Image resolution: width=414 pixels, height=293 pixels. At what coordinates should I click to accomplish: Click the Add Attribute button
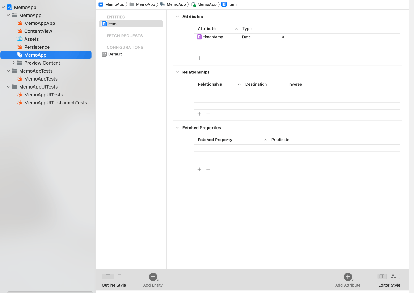[348, 280]
